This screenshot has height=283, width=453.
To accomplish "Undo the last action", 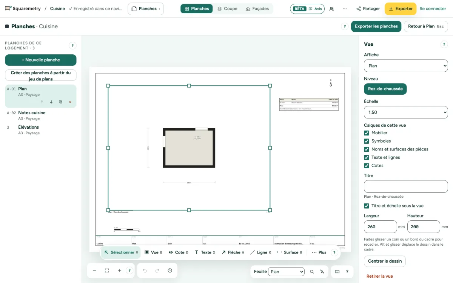I will point(145,271).
